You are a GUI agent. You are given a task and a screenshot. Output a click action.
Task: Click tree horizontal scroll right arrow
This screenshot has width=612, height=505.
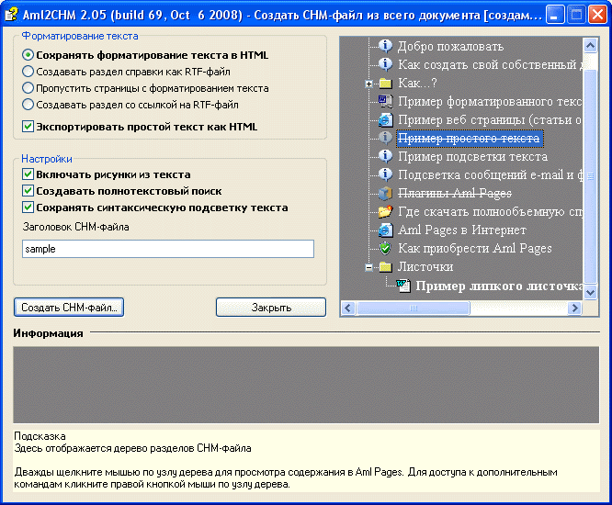(574, 309)
